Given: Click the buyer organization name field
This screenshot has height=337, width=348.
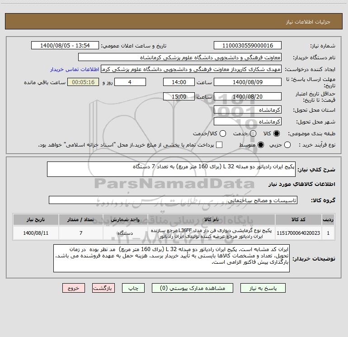Looking at the screenshot, I should point(180,57).
